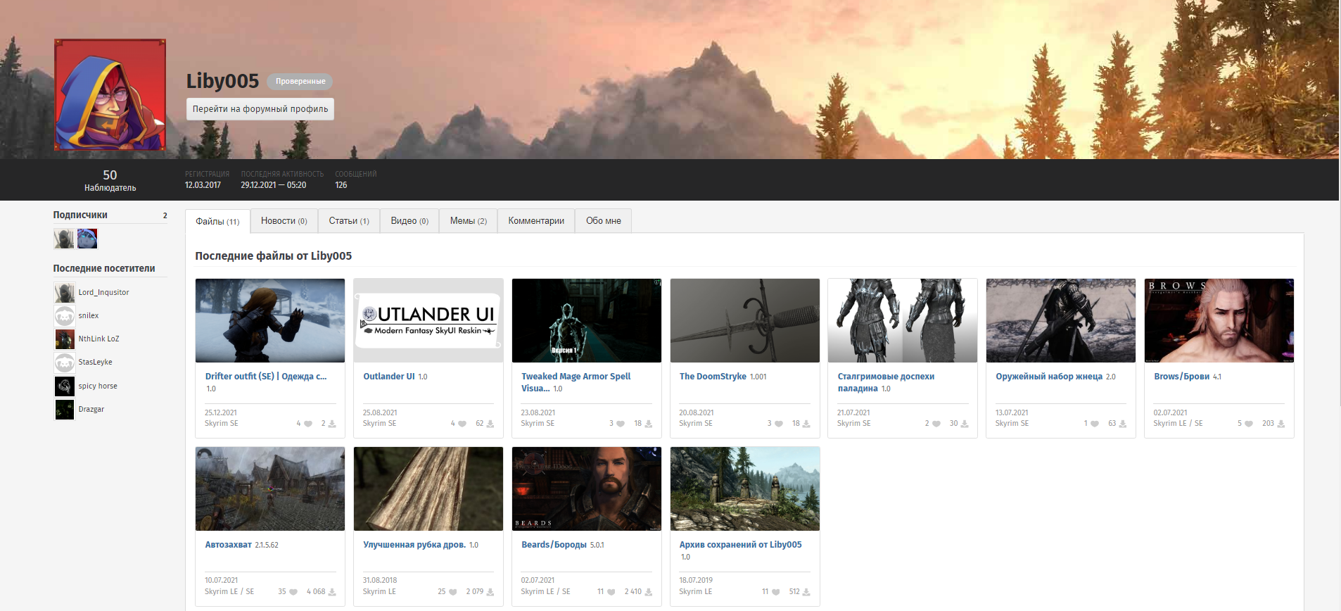This screenshot has width=1341, height=611.
Task: Click download icon on Оружейный набор жнеца card
Action: [1123, 424]
